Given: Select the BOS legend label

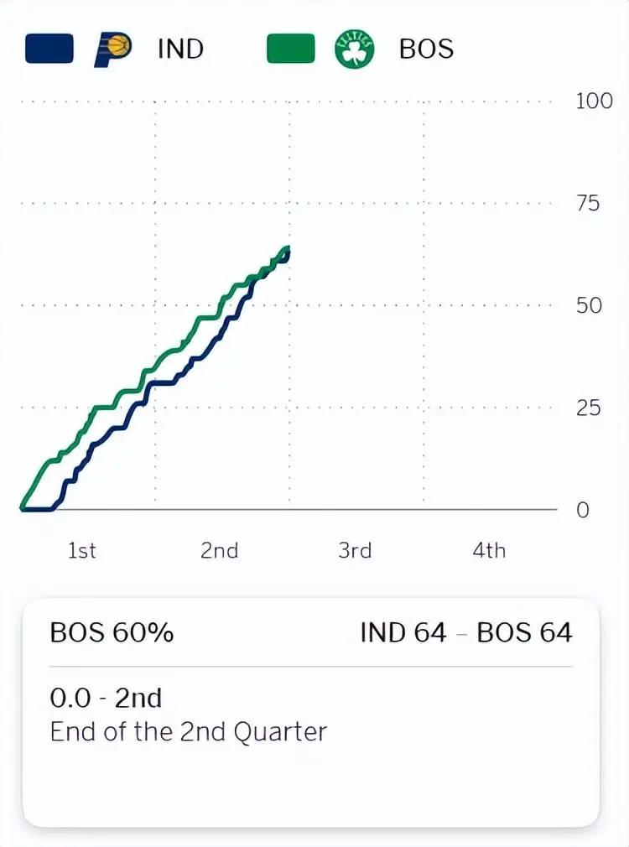Looking at the screenshot, I should click(x=426, y=49).
